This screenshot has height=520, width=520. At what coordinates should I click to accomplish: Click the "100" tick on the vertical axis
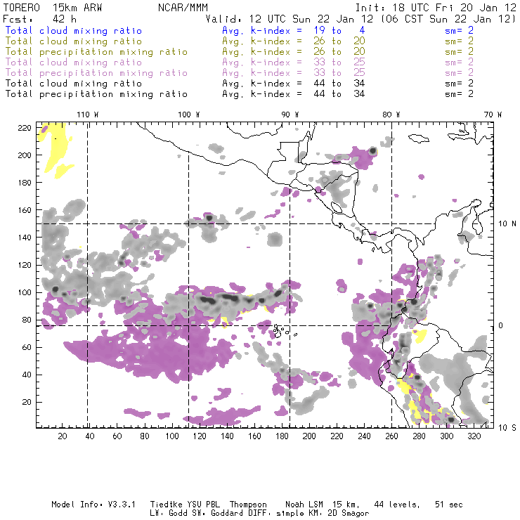[x=25, y=292]
